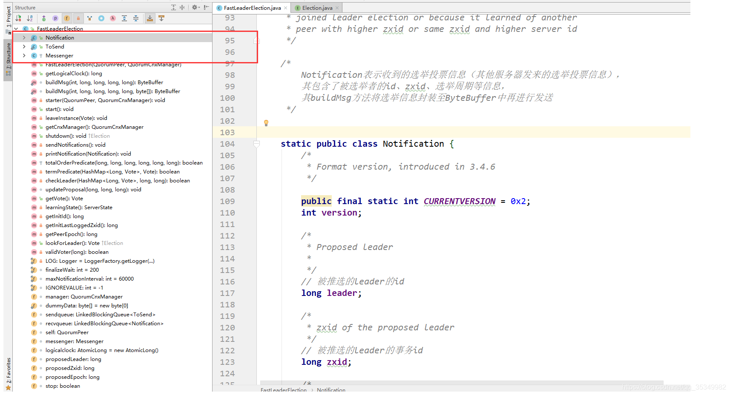730x395 pixels.
Task: Click Notification breadcrumb at bottom
Action: [x=331, y=390]
